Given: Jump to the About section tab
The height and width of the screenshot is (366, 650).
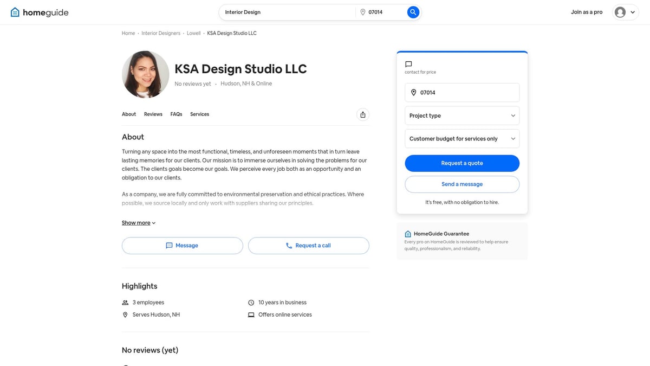Looking at the screenshot, I should [x=129, y=114].
